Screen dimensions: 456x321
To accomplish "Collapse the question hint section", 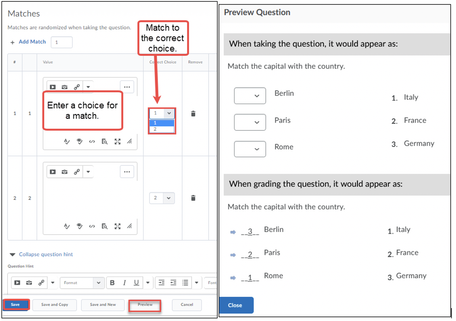I will (x=45, y=254).
